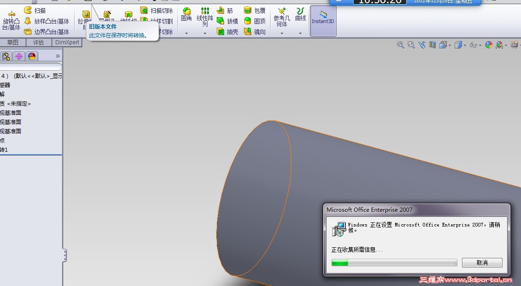
Task: Click the Office 2007 setup progress bar
Action: pyautogui.click(x=394, y=263)
